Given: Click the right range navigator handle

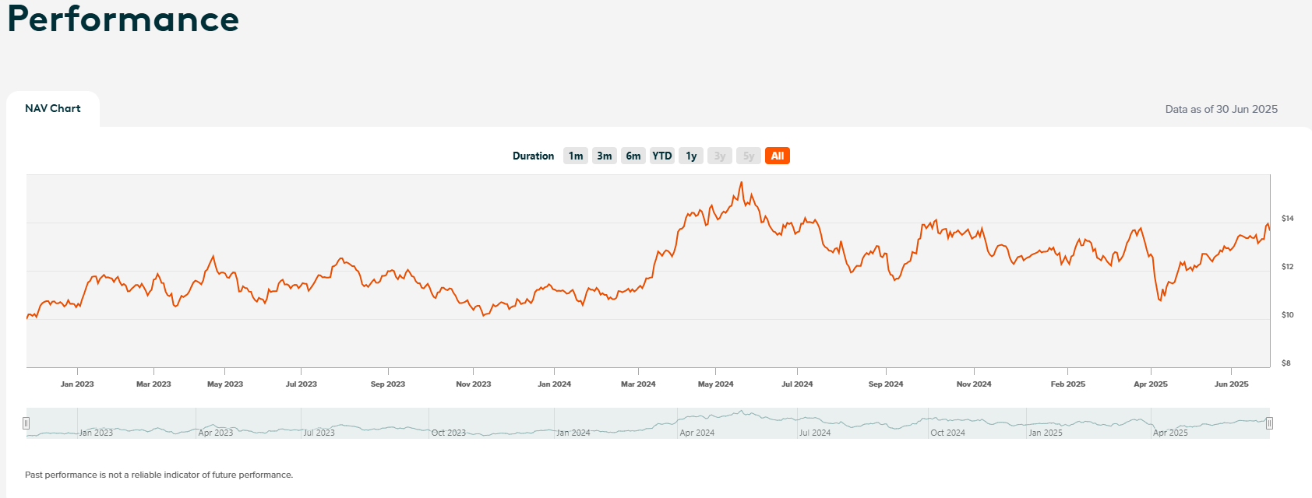Looking at the screenshot, I should point(1269,423).
